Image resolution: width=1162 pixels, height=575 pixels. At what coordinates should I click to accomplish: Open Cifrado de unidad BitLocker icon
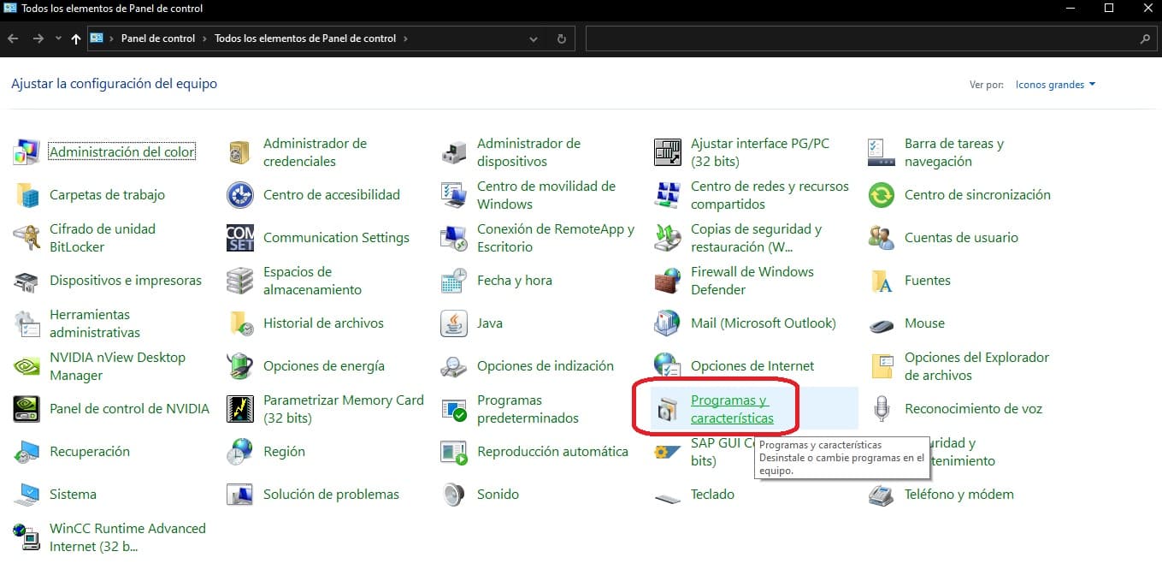click(27, 238)
